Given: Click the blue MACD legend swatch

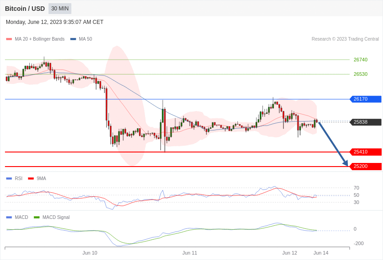Looking at the screenshot, I should coord(9,217).
